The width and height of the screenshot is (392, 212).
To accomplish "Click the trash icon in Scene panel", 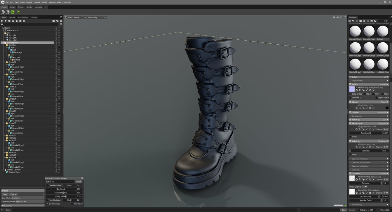I will [x=61, y=21].
